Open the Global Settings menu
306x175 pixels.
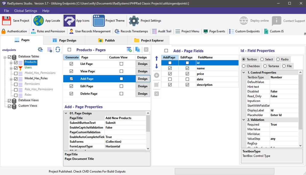[25, 11]
